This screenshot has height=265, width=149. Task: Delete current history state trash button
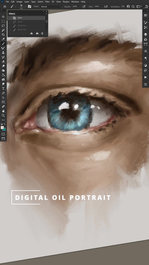[42, 34]
